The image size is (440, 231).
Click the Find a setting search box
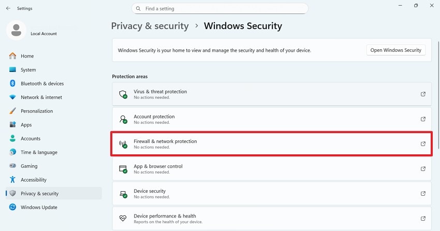click(223, 9)
